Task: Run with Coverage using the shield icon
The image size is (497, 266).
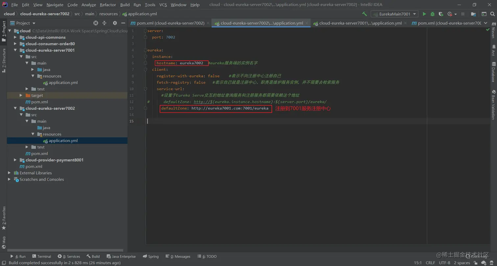Action: [441, 14]
